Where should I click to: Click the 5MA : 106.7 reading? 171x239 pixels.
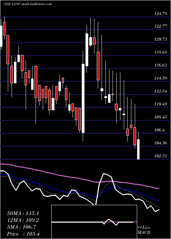[x=21, y=227]
